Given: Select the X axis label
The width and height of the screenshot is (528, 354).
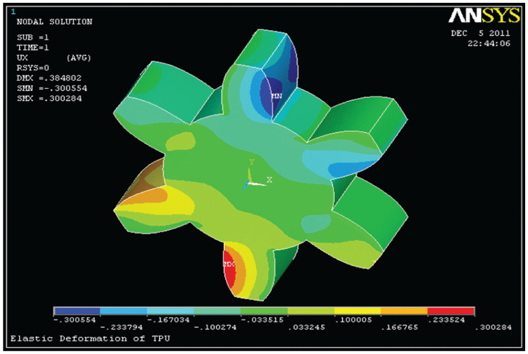Looking at the screenshot, I should coord(269,180).
